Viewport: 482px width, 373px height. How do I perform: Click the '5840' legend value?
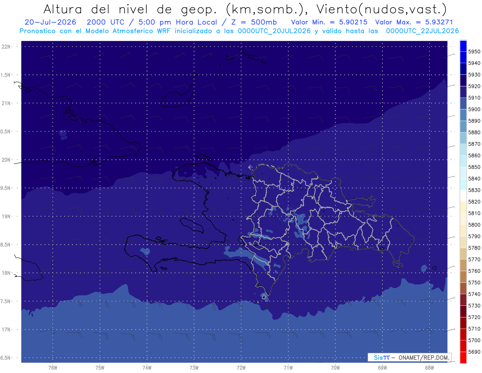tap(474, 179)
